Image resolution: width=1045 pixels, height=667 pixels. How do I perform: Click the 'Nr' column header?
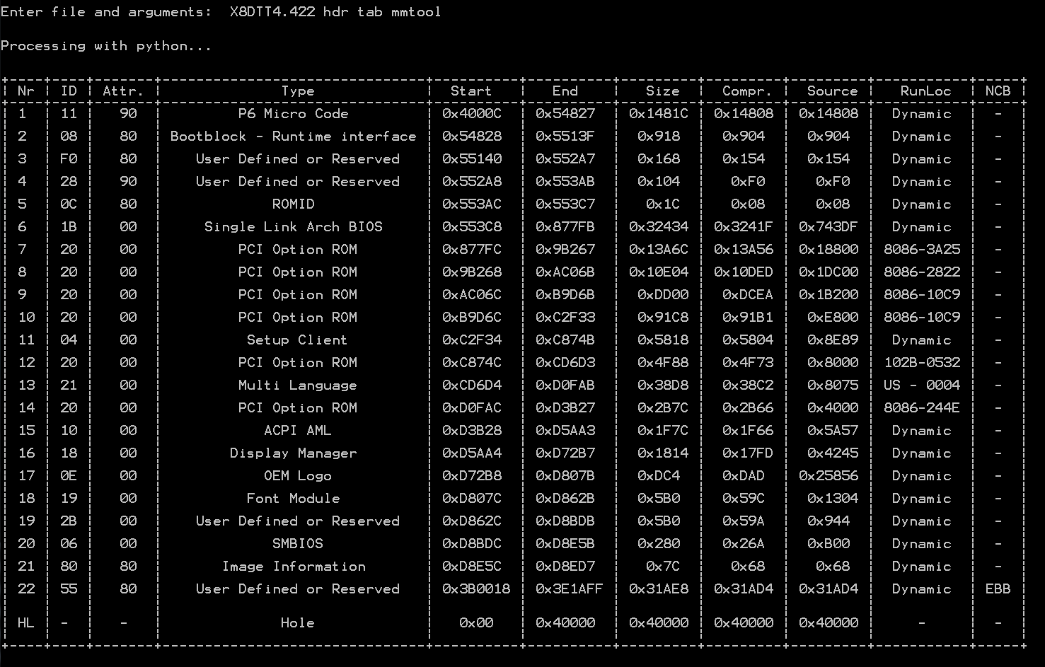(25, 91)
